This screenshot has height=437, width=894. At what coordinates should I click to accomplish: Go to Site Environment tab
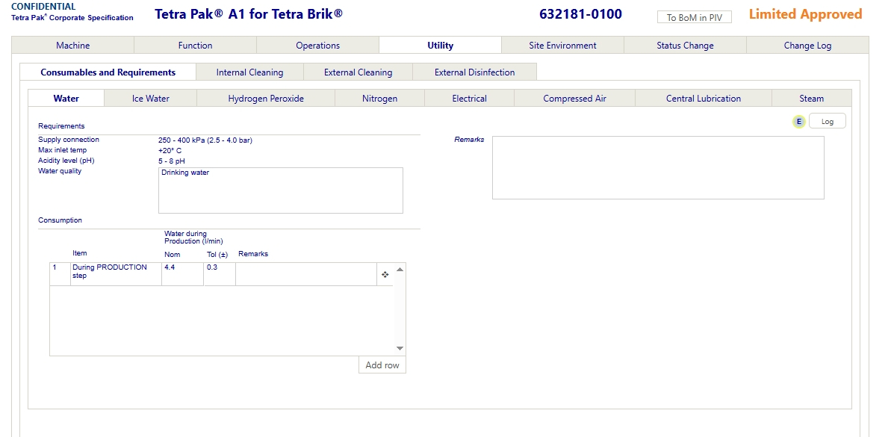tap(562, 46)
